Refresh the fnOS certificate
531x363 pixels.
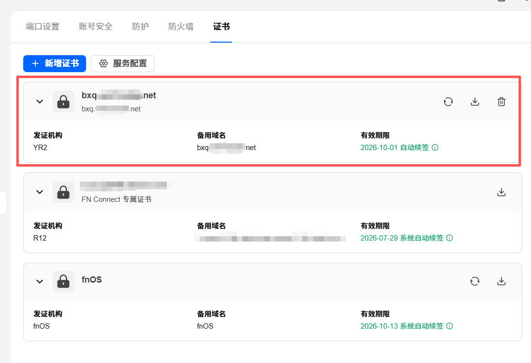click(x=475, y=281)
